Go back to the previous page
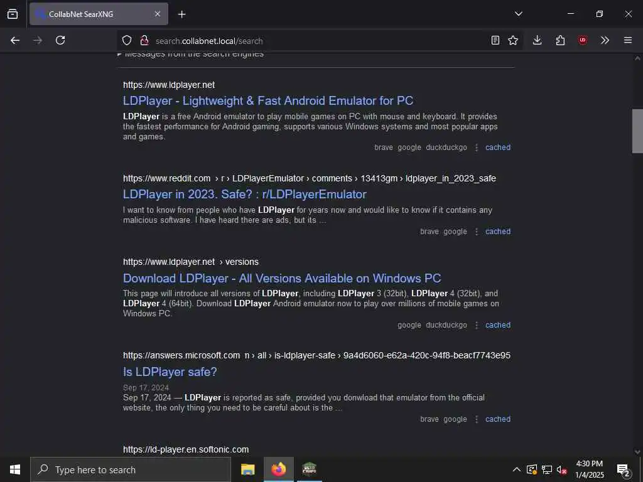This screenshot has width=643, height=482. (15, 40)
